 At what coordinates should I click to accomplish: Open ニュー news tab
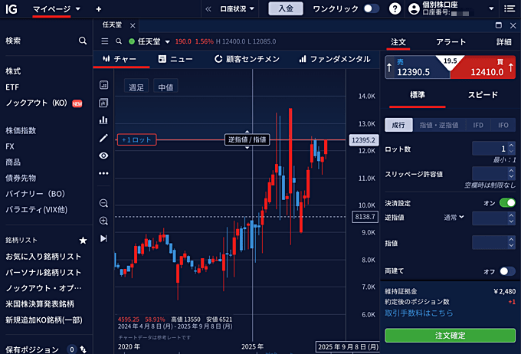[175, 59]
